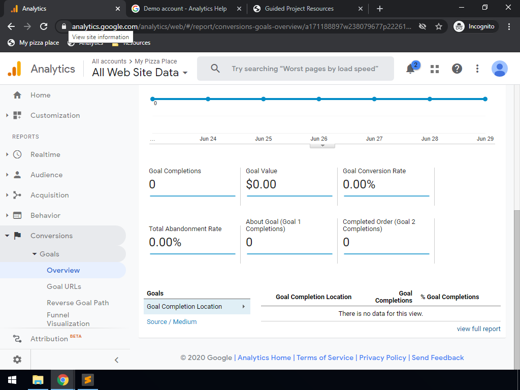Viewport: 520px width, 390px height.
Task: Click the user account avatar
Action: (x=499, y=69)
